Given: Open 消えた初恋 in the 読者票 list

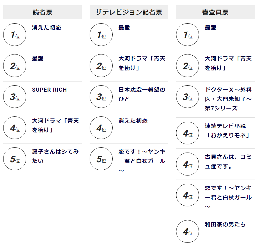Looking at the screenshot, I should point(47,28).
